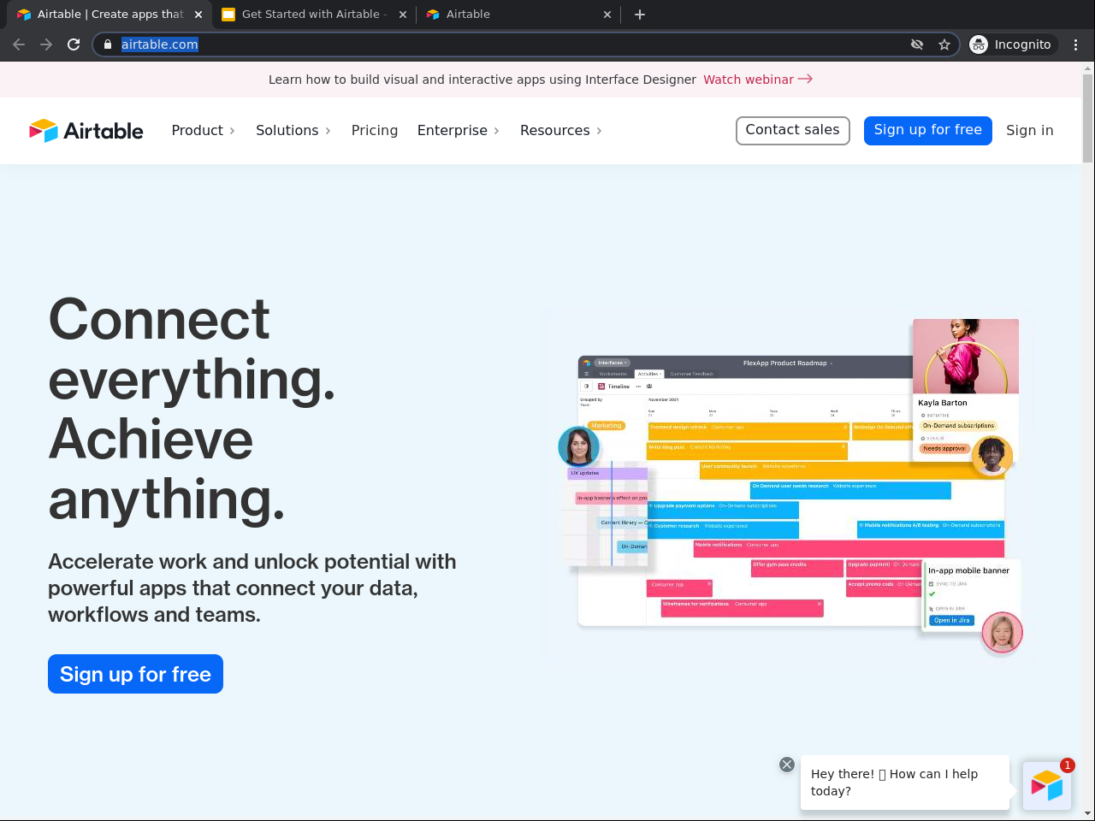
Task: Click the 'Open in Jira' button
Action: pyautogui.click(x=952, y=620)
